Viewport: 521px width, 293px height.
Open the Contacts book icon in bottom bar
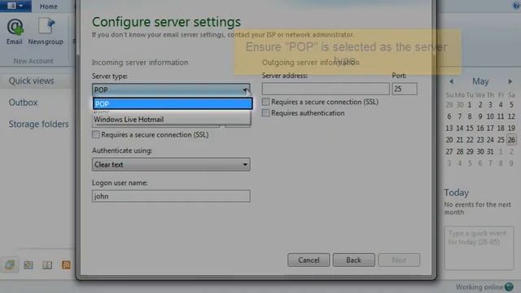(x=47, y=265)
